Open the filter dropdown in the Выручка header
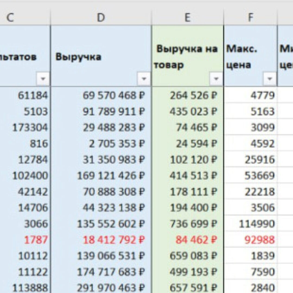The width and height of the screenshot is (293, 293). click(x=144, y=79)
